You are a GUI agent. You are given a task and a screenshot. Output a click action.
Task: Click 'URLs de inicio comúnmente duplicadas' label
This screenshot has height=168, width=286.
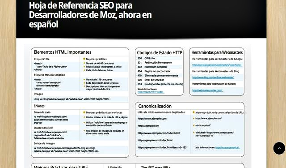[161, 112]
